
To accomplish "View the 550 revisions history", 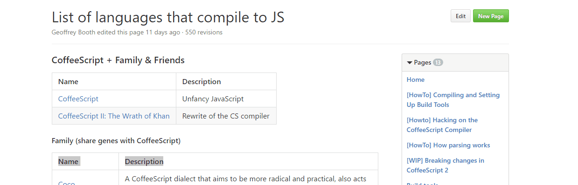I will tap(204, 33).
